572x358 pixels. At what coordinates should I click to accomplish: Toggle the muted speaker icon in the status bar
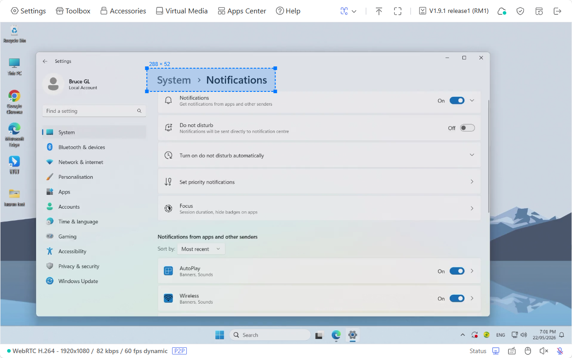(x=544, y=351)
